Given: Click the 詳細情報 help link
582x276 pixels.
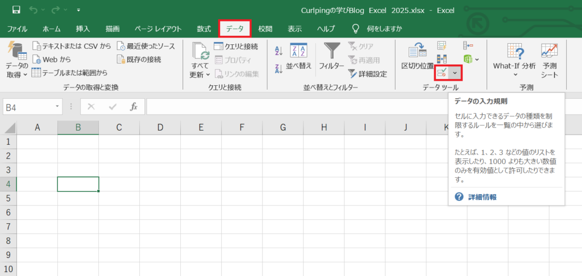Looking at the screenshot, I should pos(482,196).
